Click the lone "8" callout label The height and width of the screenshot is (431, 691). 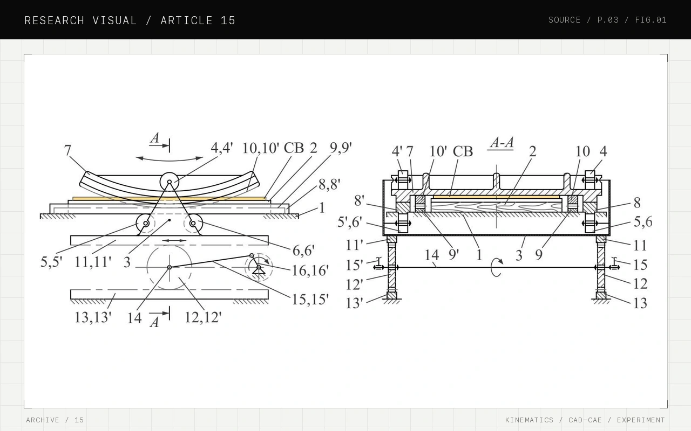point(637,203)
